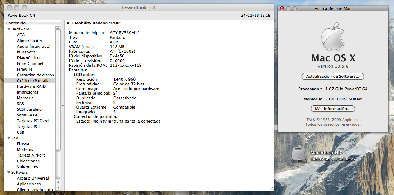The height and width of the screenshot is (195, 394).
Task: Select Módems under Red
Action: (x=25, y=150)
